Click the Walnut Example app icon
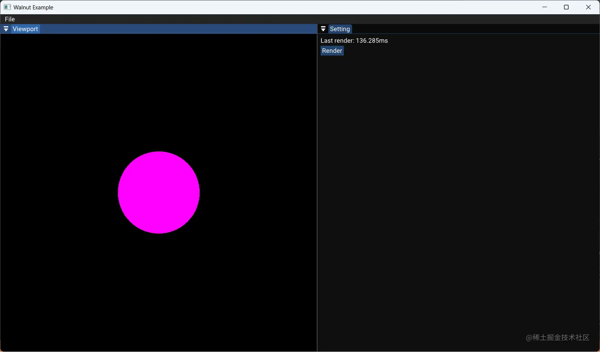Viewport: 600px width, 352px height. 7,7
